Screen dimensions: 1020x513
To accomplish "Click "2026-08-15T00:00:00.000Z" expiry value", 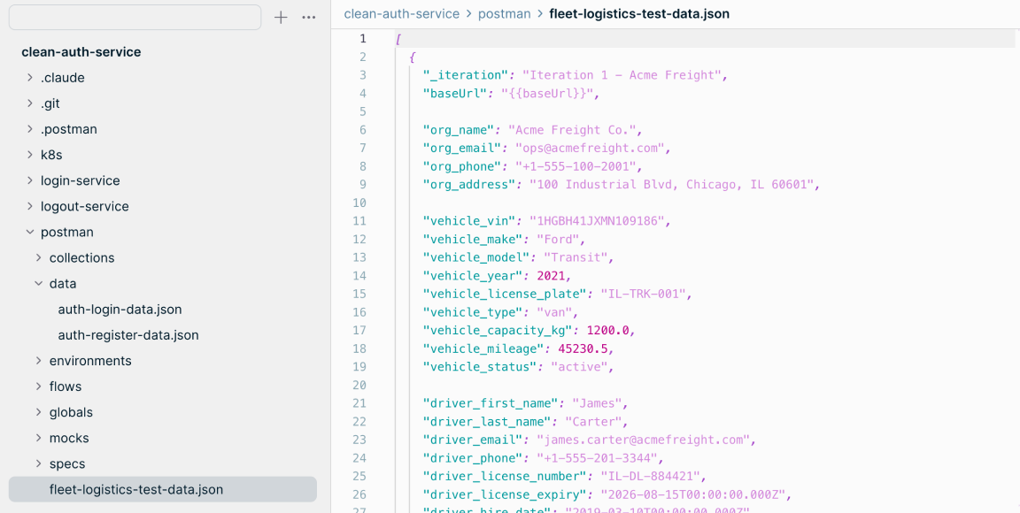I will (693, 494).
